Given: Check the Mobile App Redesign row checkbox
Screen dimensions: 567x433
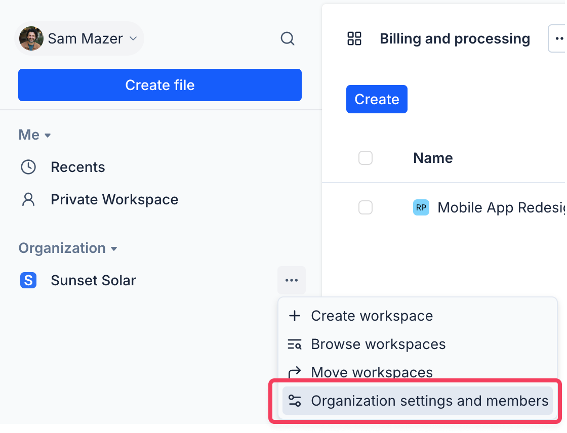Looking at the screenshot, I should click(366, 207).
